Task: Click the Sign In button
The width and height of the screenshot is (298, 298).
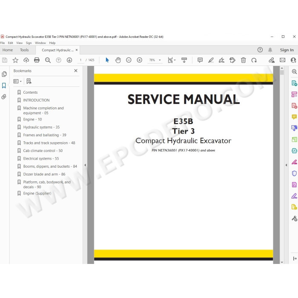Action: 287,50
